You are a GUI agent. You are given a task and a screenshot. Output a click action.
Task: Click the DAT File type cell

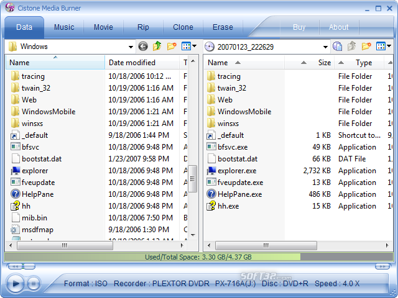(x=352, y=159)
